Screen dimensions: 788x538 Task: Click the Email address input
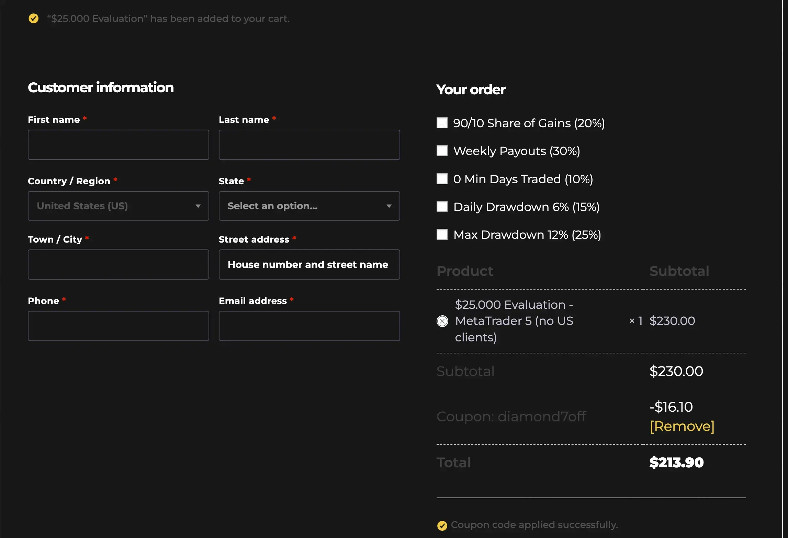click(309, 326)
